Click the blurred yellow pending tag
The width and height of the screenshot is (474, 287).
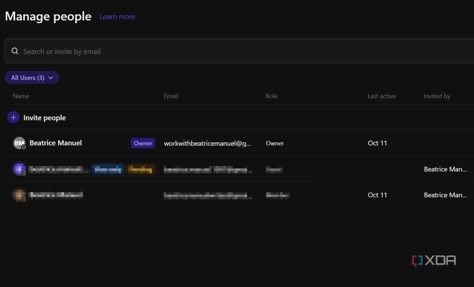click(x=140, y=169)
